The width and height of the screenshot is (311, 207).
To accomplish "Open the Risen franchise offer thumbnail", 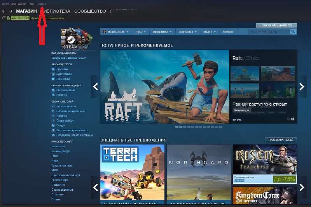I will [x=264, y=164].
